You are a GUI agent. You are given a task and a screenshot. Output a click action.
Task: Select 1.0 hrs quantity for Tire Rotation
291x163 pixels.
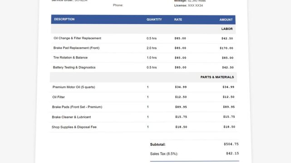(152, 58)
